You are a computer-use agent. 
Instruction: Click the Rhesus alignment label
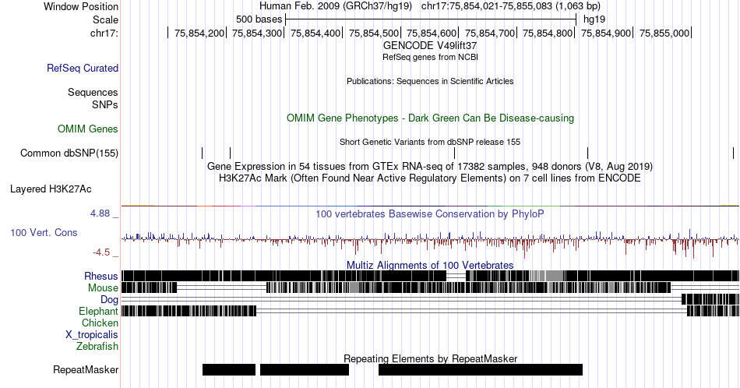[101, 276]
